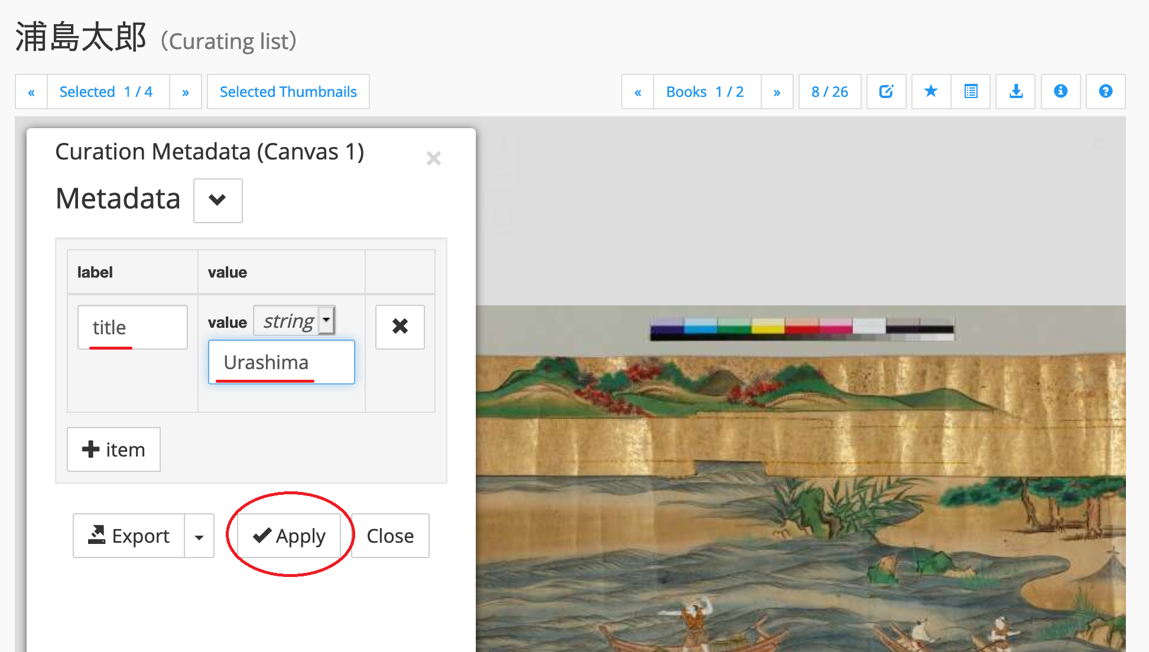
Task: Click the help/question mark icon
Action: (1106, 92)
